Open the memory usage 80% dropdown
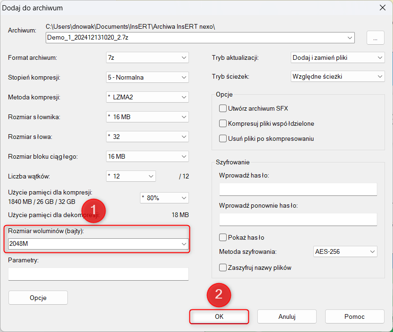Screen dimensions: 393x332 coord(164,198)
